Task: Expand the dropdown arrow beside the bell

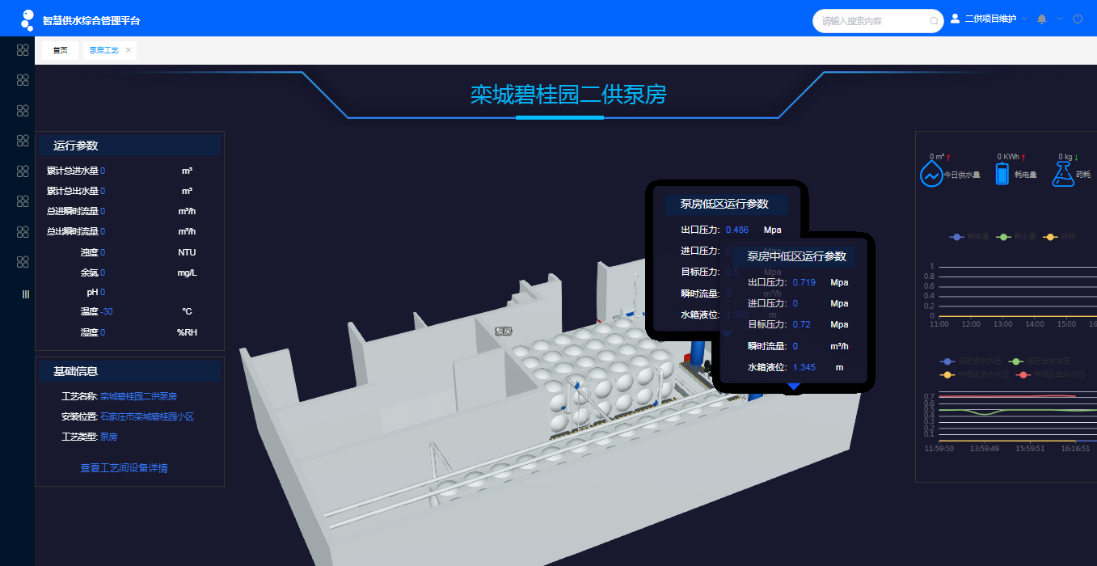Action: pyautogui.click(x=1061, y=19)
